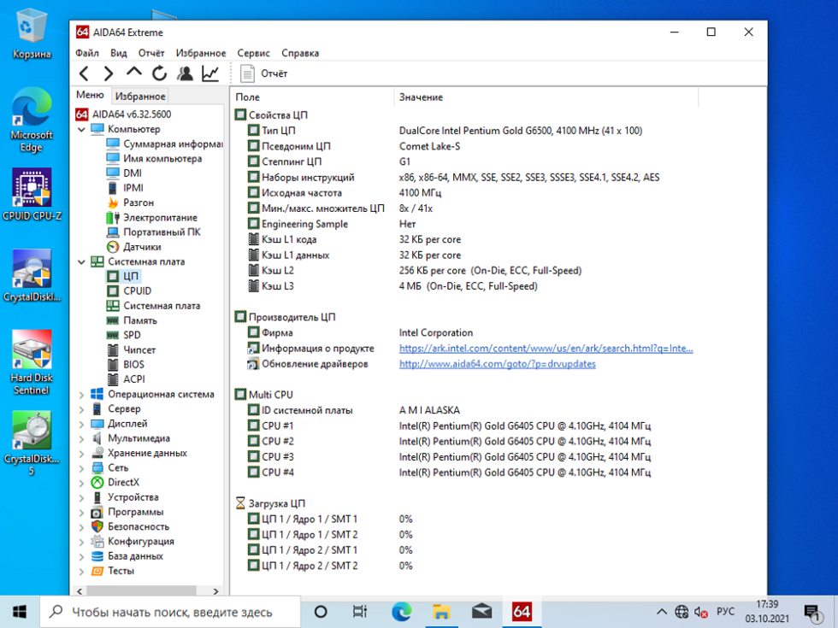Viewport: 838px width, 628px height.
Task: Click the Up level arrow icon
Action: pos(134,73)
